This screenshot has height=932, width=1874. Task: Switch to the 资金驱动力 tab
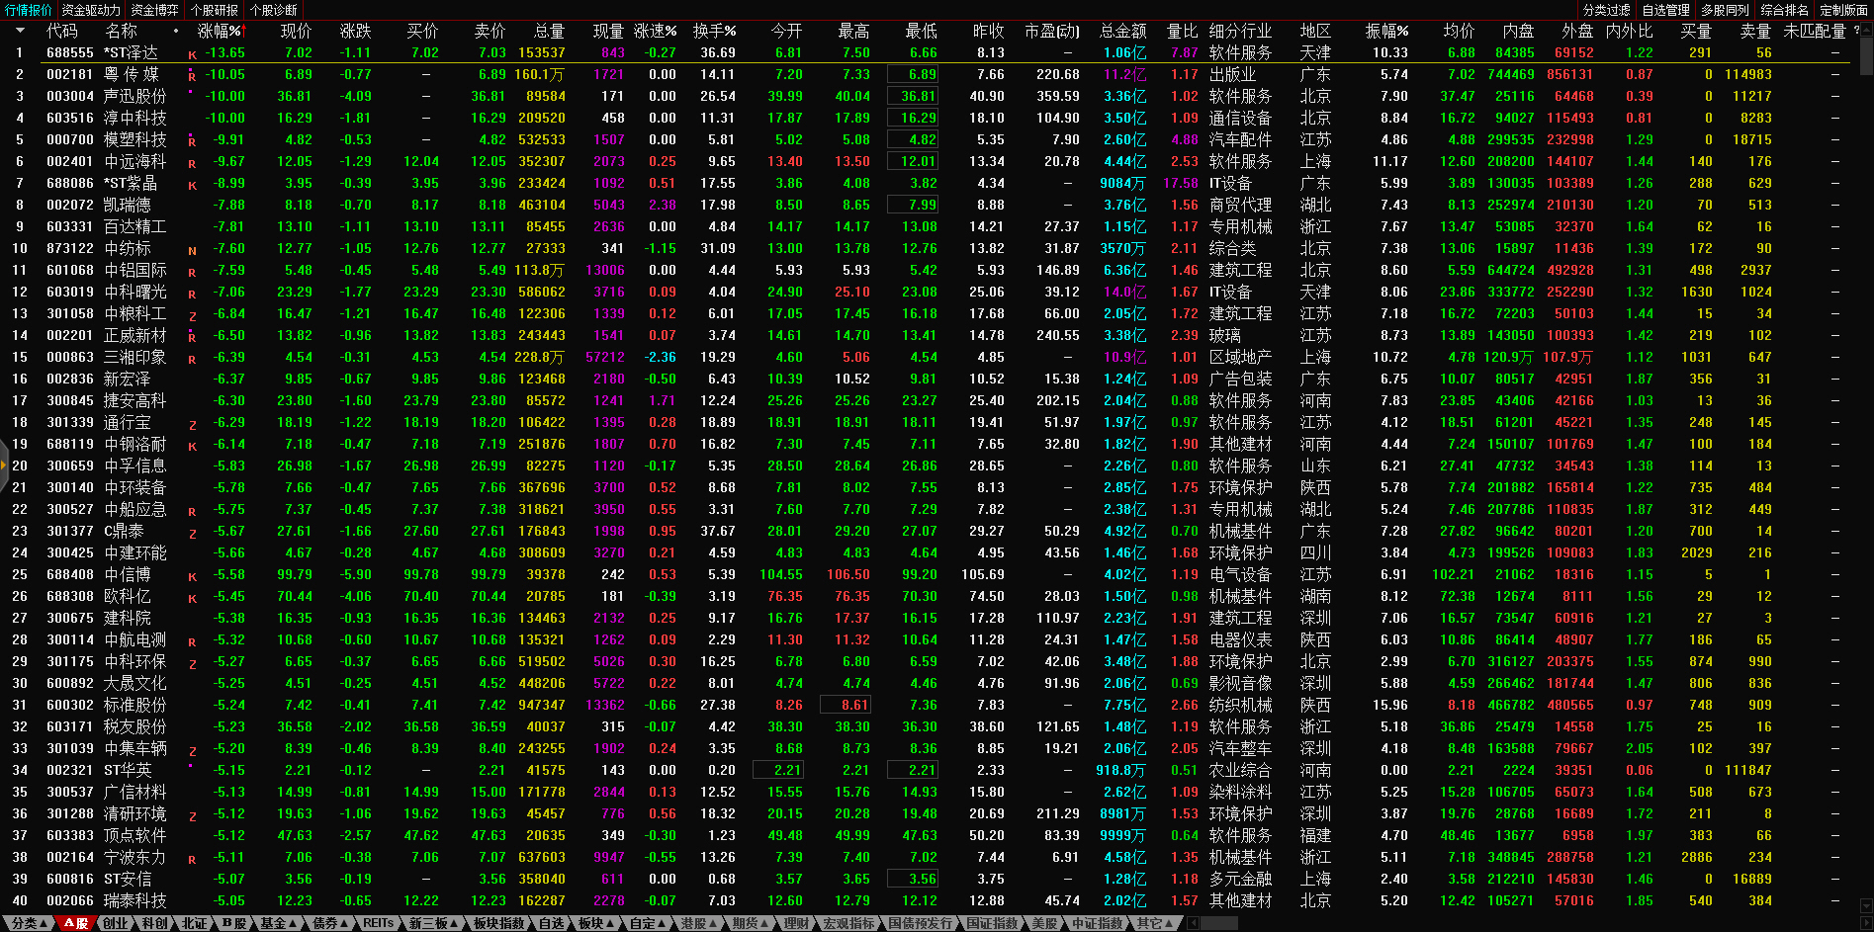point(91,10)
